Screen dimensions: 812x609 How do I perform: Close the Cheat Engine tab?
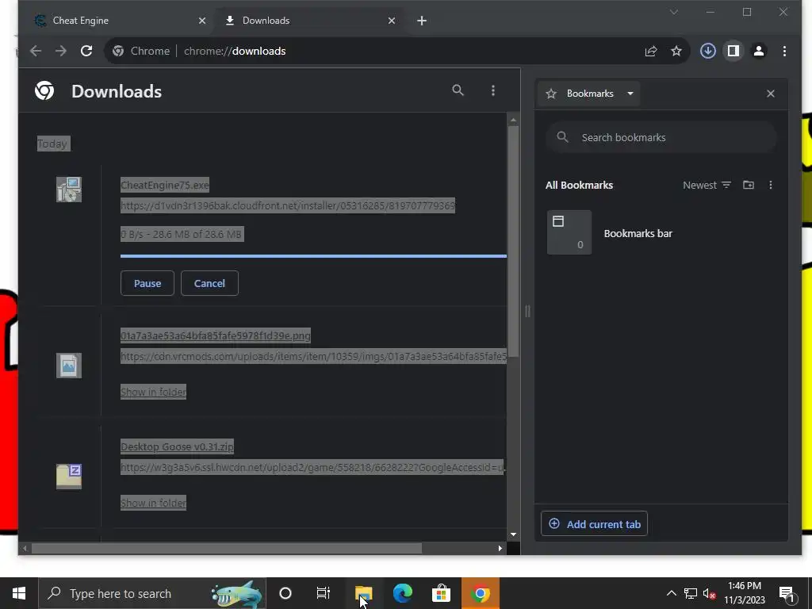coord(202,21)
